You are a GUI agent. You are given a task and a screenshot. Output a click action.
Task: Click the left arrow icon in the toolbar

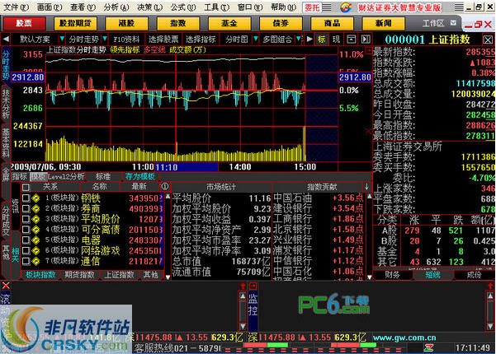[x=6, y=40]
